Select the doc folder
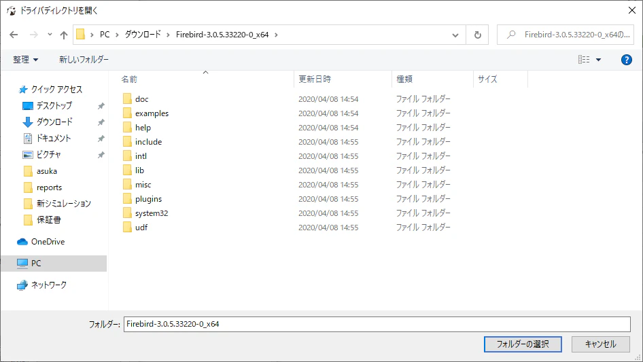The height and width of the screenshot is (362, 643). coord(142,99)
